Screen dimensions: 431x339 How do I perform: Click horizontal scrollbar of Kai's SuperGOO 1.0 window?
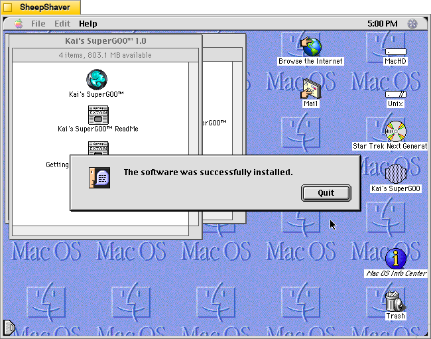pos(101,231)
